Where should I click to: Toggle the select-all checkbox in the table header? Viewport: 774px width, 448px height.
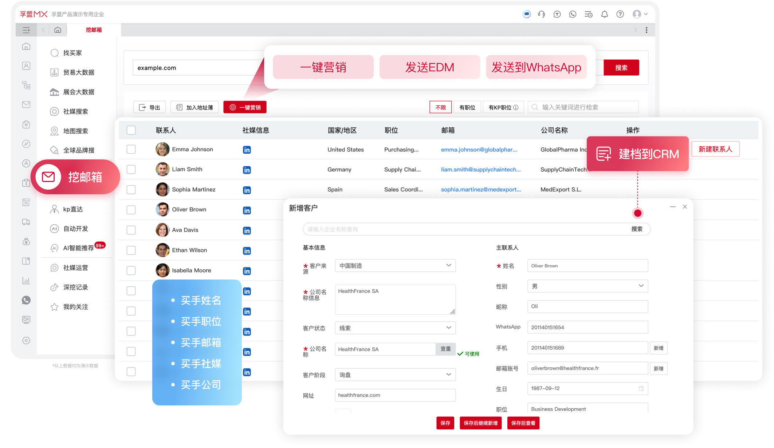click(131, 130)
